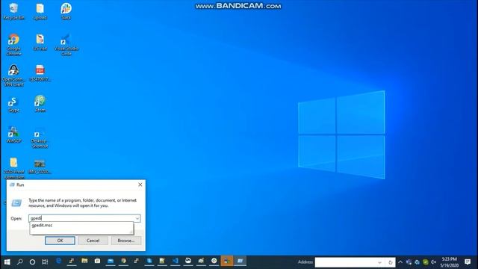478x269 pixels.
Task: Expand the Open field dropdown arrow
Action: coord(137,218)
